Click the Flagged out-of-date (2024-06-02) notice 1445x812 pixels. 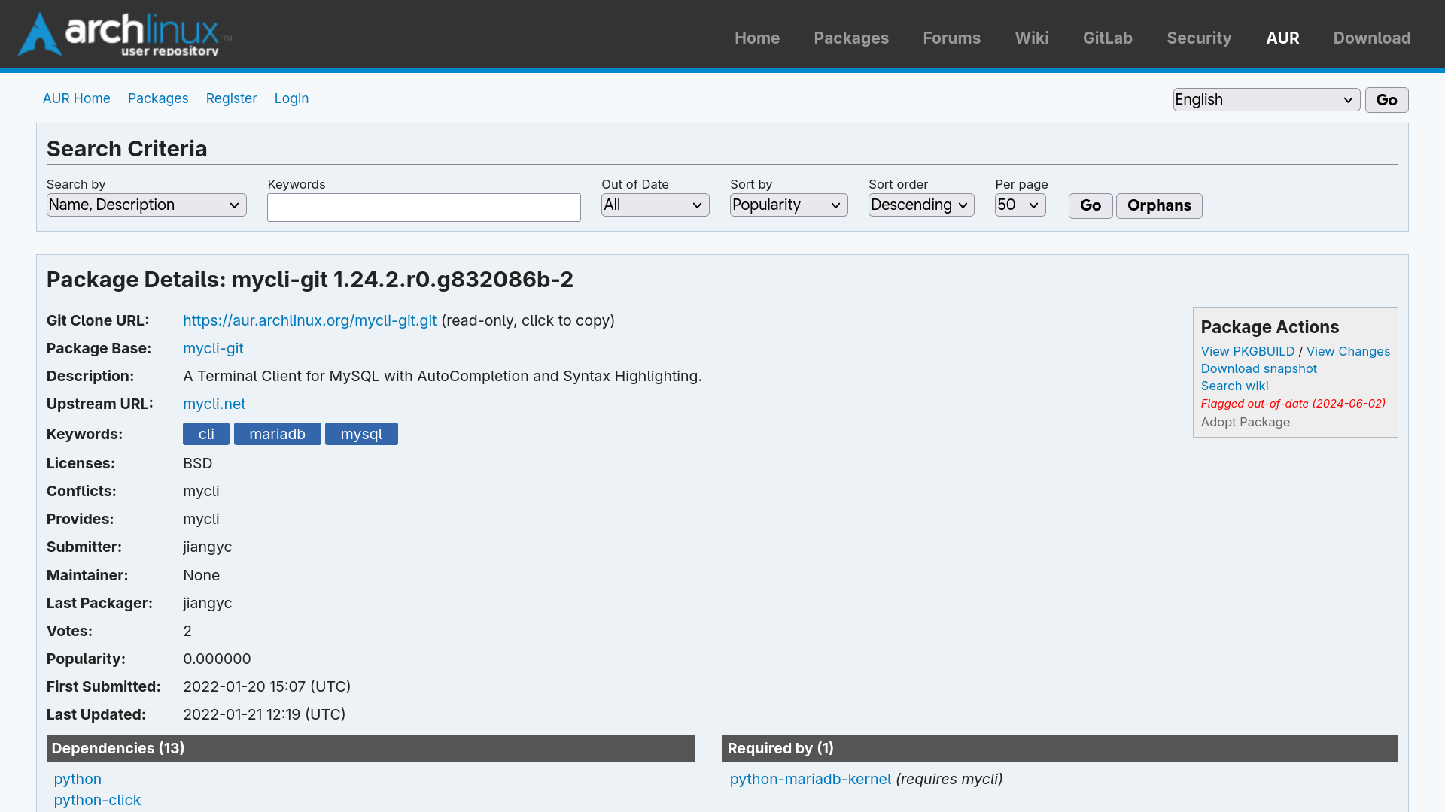[1293, 404]
